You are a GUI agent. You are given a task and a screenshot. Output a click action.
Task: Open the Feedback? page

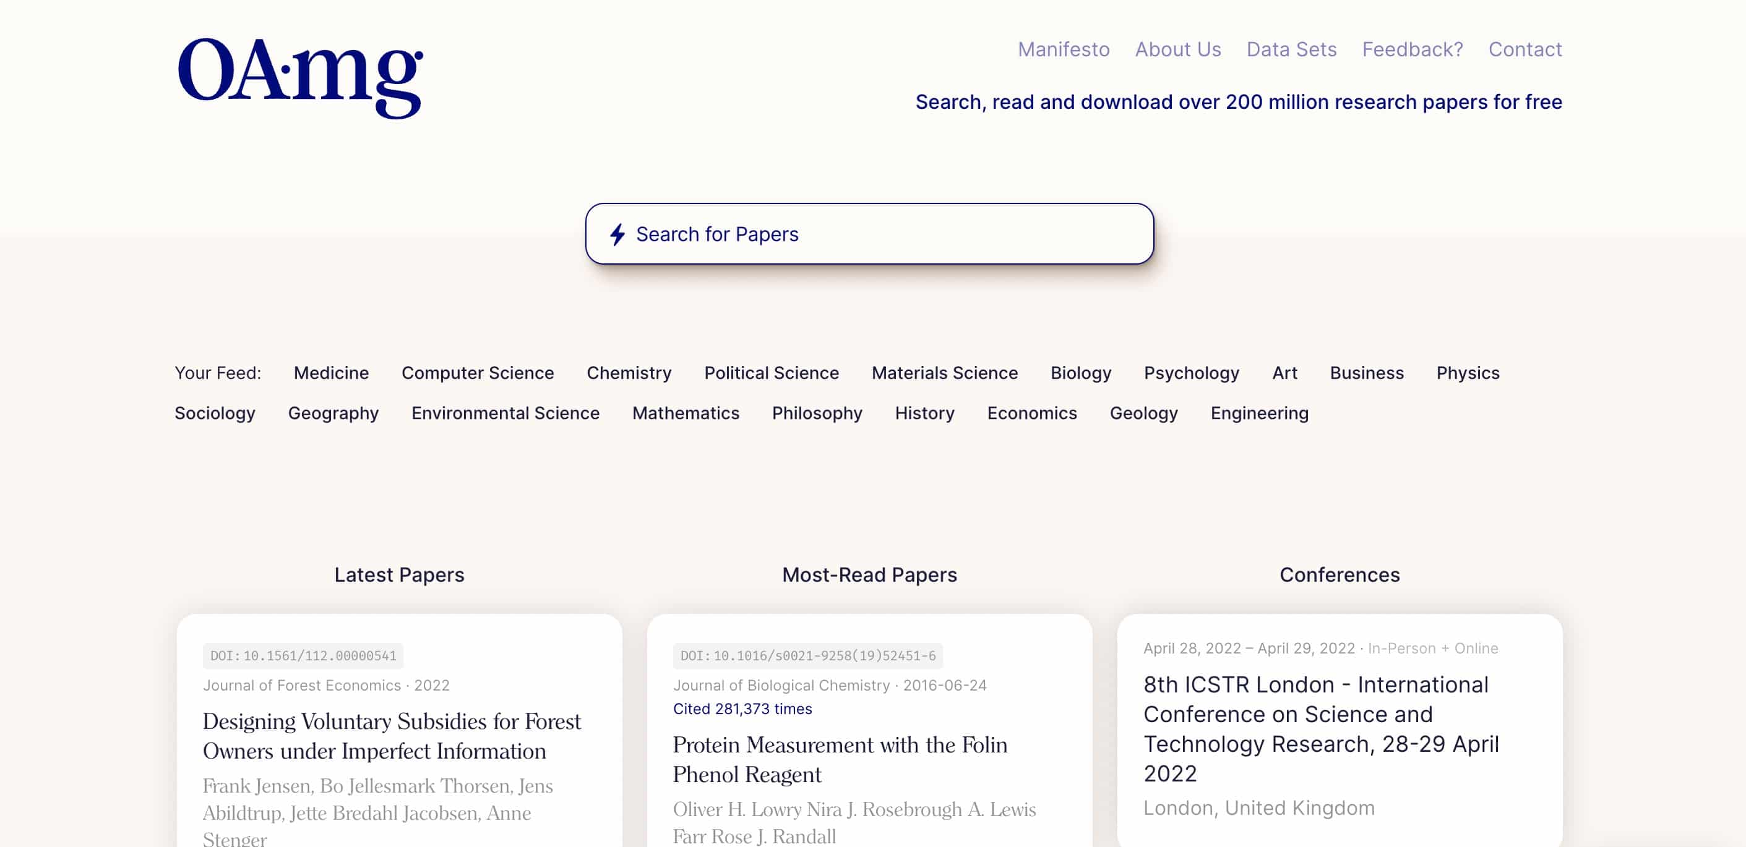(x=1412, y=49)
